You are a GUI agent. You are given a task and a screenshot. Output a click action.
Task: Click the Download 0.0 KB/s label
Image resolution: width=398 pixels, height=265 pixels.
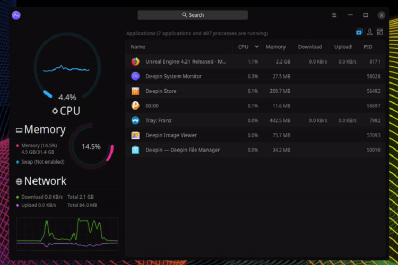pos(42,197)
